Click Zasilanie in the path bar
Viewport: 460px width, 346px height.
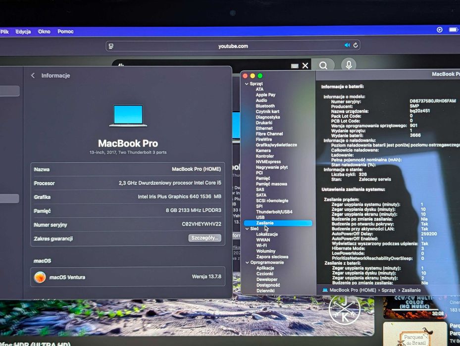point(411,290)
